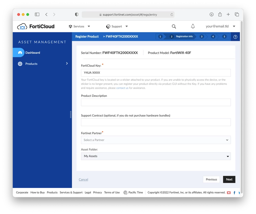Click the FortiCloud logo
This screenshot has height=214, width=256.
click(36, 26)
